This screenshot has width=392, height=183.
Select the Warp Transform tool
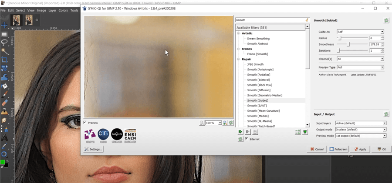(4, 77)
